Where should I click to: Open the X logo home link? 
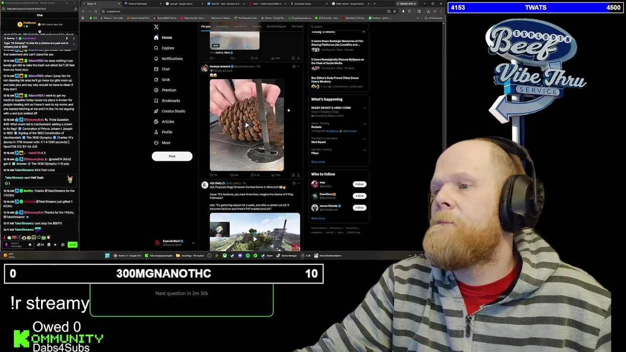(x=156, y=27)
